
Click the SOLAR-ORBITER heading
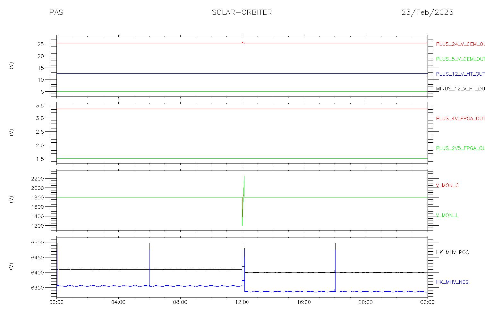tap(242, 13)
